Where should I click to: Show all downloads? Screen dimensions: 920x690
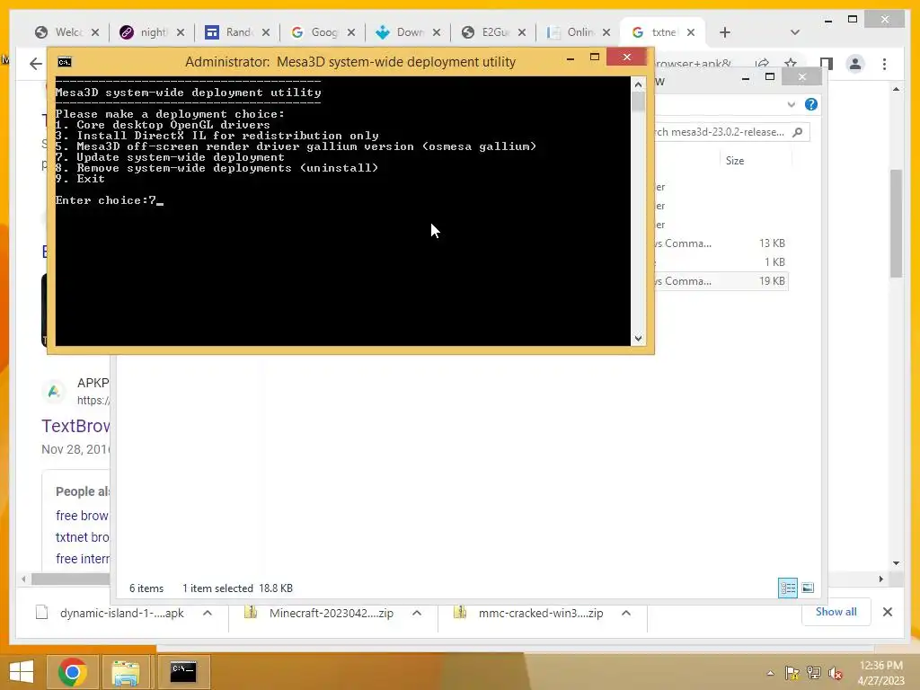coord(836,612)
